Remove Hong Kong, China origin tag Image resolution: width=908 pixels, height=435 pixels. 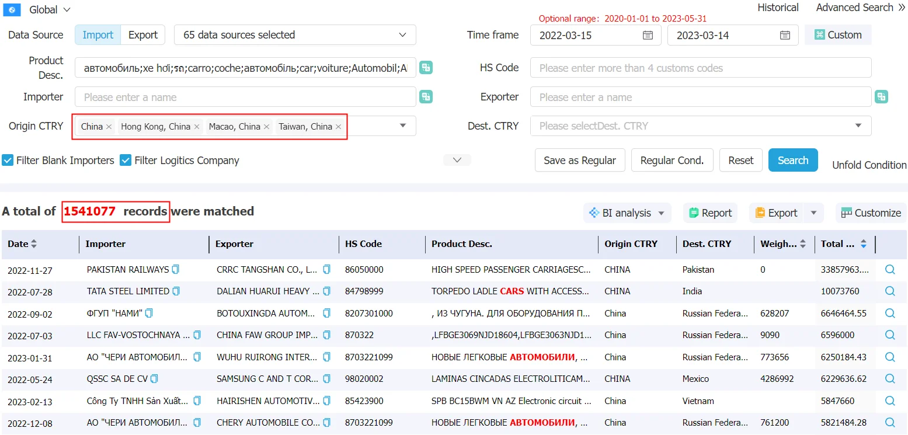tap(197, 127)
